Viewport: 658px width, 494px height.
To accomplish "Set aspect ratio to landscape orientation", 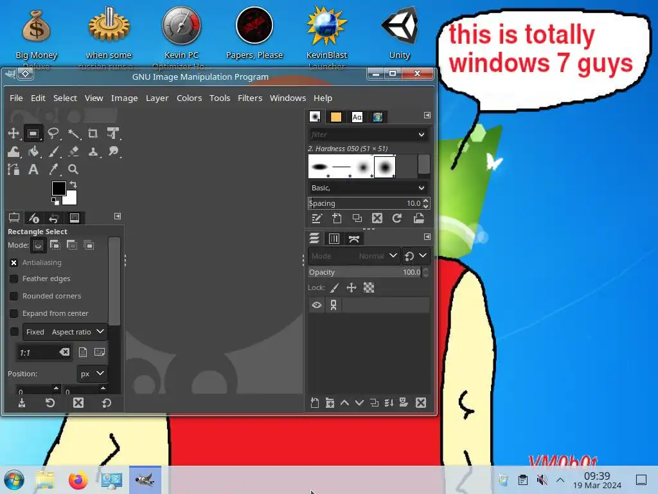I will (100, 352).
